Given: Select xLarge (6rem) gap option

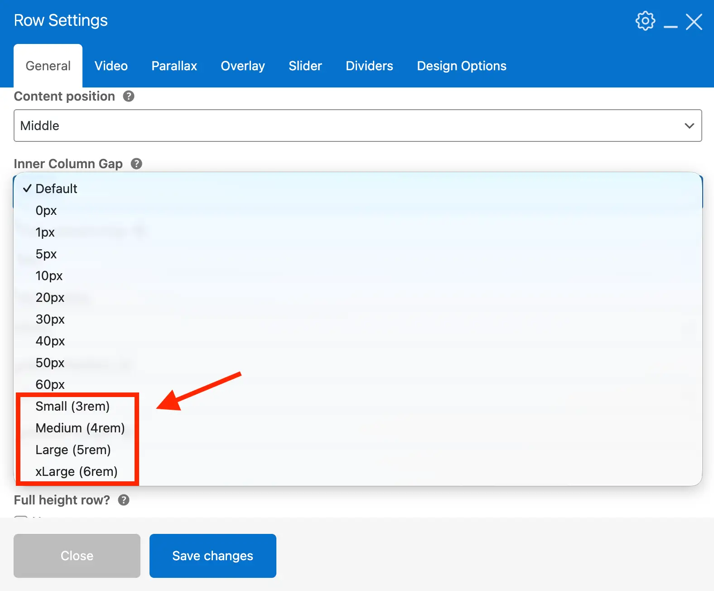Looking at the screenshot, I should point(76,471).
